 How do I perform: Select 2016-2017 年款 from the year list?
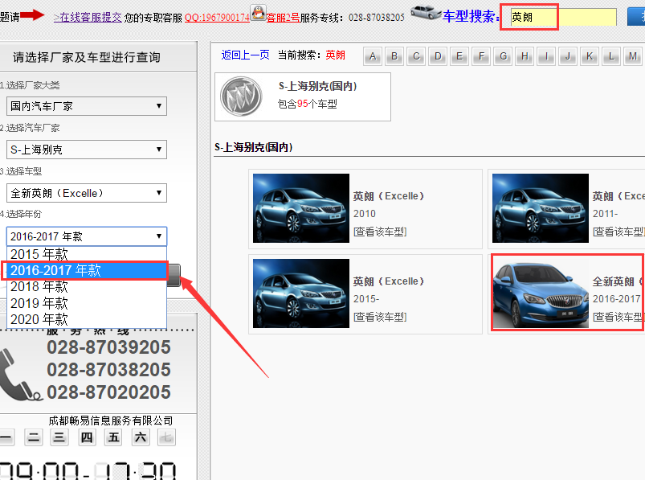tap(87, 270)
